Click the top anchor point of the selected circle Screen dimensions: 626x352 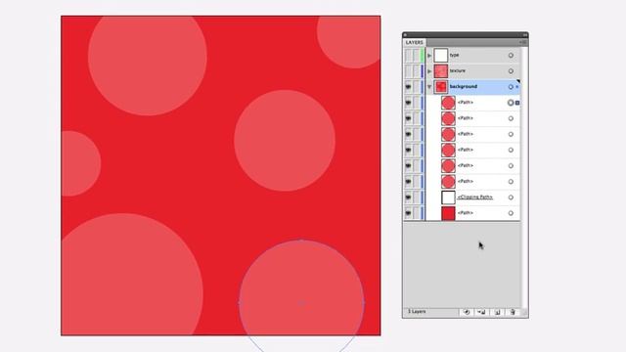(x=301, y=241)
